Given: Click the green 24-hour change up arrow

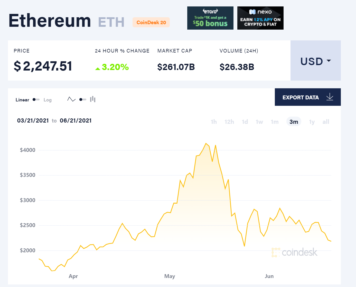Looking at the screenshot, I should coord(98,68).
